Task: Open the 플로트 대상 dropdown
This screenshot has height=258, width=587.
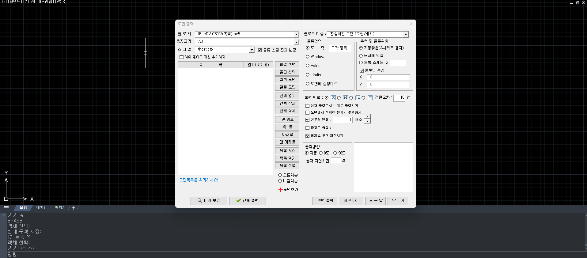Action: pyautogui.click(x=406, y=34)
